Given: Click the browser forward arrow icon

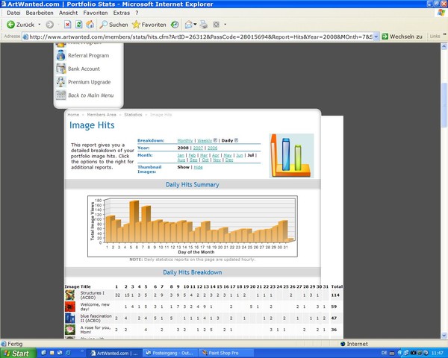Looking at the screenshot, I should point(50,25).
